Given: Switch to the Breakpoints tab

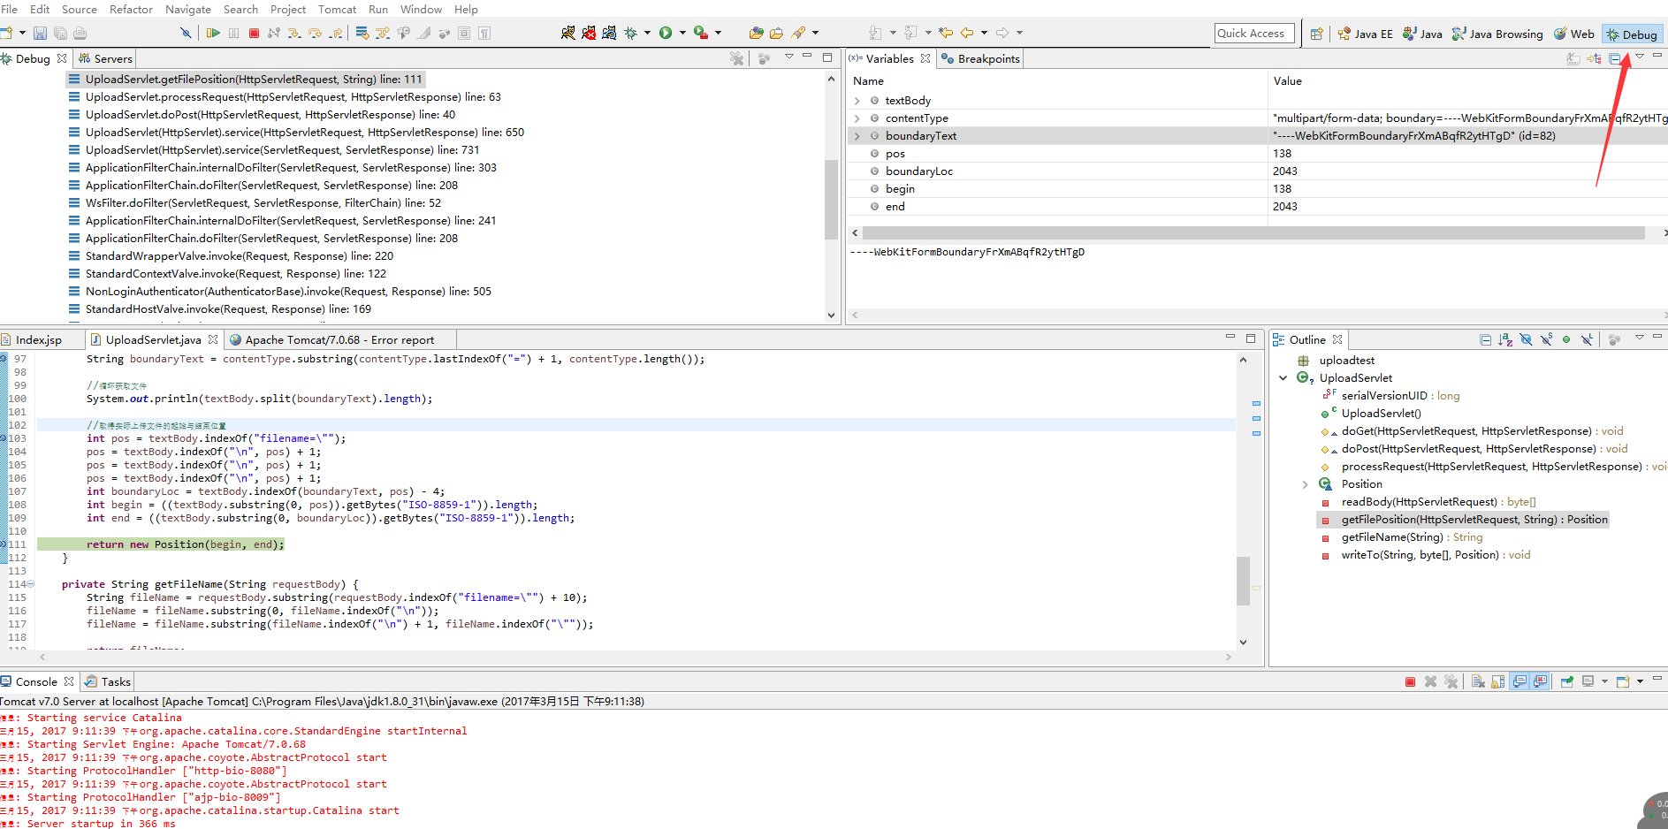Looking at the screenshot, I should [979, 58].
